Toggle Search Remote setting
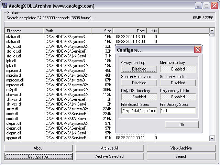The height and width of the screenshot is (165, 220). point(178,83)
